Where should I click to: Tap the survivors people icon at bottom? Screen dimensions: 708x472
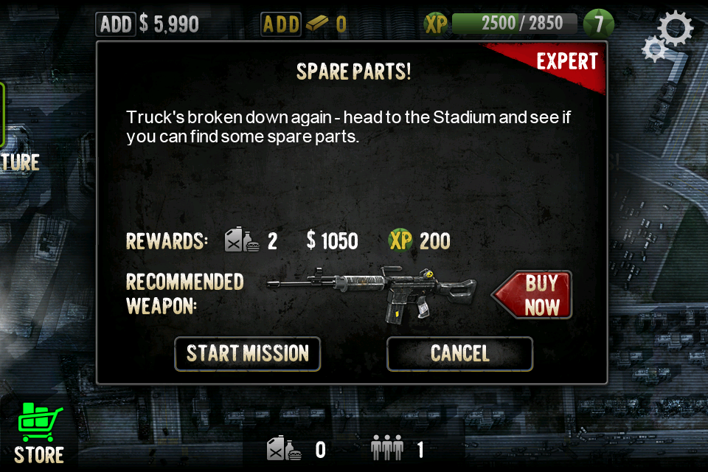coord(386,448)
